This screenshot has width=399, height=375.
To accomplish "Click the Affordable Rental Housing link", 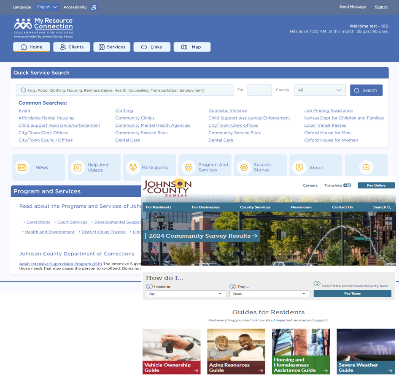I will pos(46,118).
